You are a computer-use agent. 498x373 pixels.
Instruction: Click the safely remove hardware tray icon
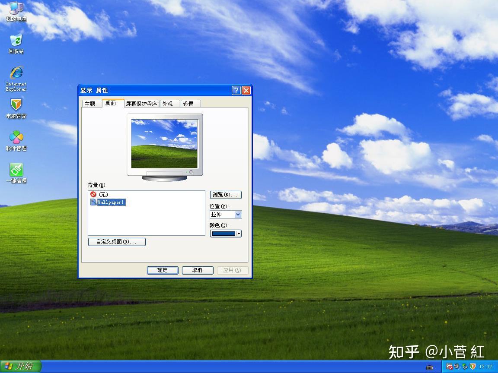pyautogui.click(x=465, y=367)
